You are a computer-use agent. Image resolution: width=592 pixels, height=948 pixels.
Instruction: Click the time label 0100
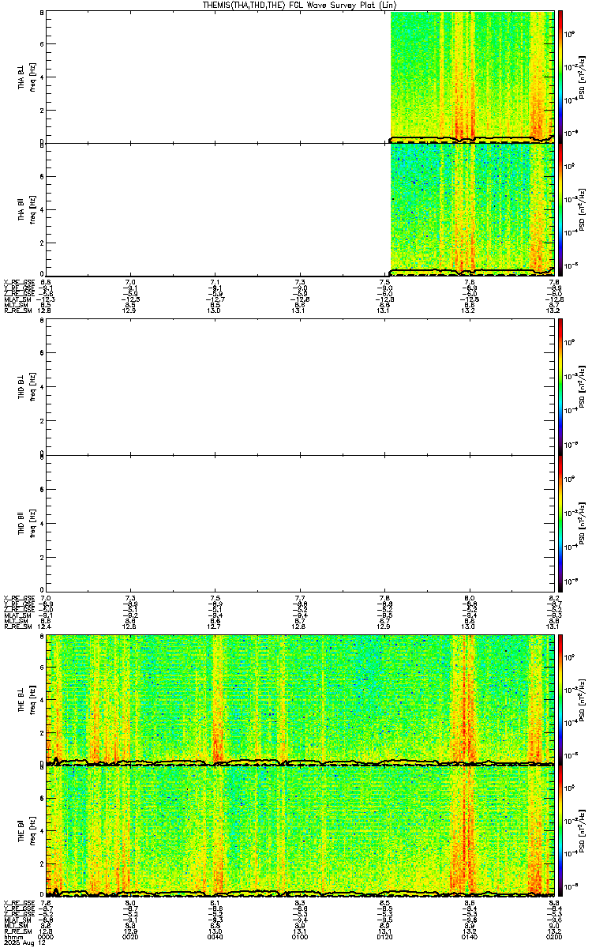click(299, 937)
